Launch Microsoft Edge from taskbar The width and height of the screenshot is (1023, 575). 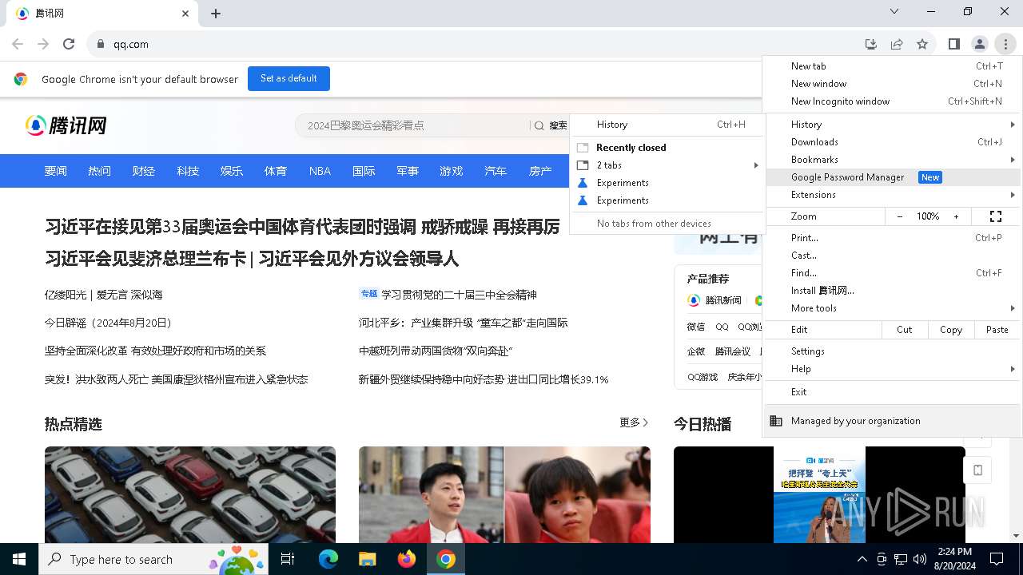(328, 559)
